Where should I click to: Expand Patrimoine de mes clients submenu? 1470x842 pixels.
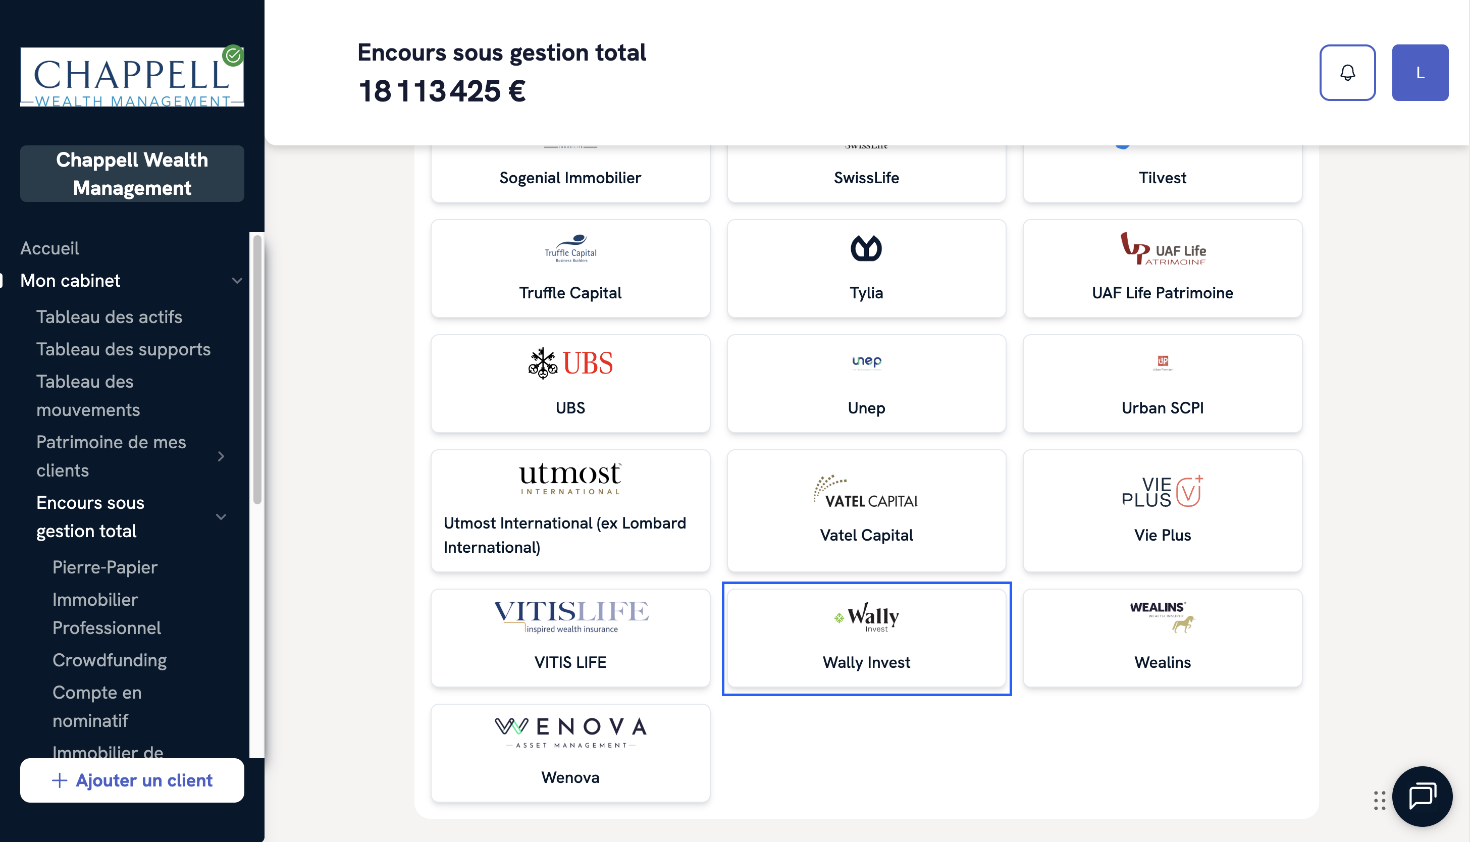pos(221,457)
